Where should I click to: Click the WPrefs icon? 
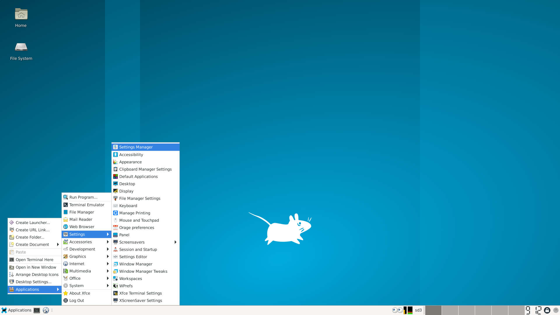tap(116, 286)
